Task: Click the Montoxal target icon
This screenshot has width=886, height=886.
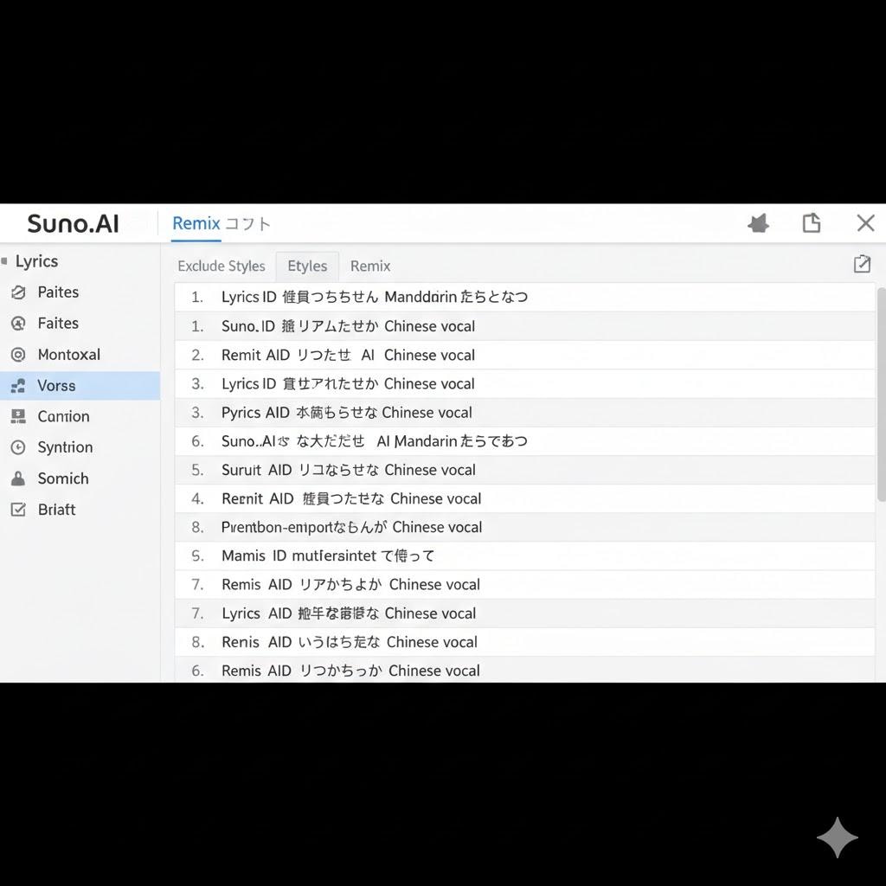Action: tap(19, 355)
